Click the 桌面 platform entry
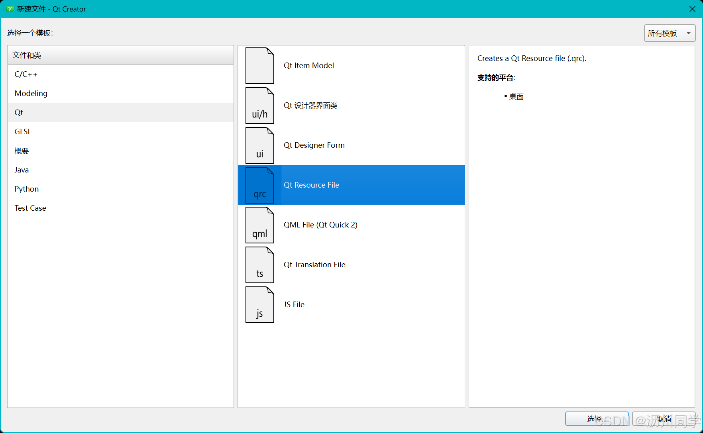 point(516,97)
